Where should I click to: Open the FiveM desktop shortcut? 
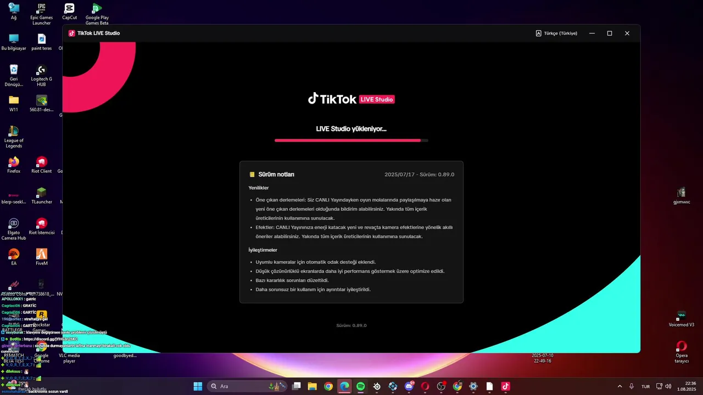(x=41, y=257)
